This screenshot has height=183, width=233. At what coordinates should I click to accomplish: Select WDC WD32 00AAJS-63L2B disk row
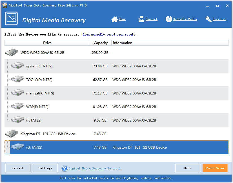[116, 53]
